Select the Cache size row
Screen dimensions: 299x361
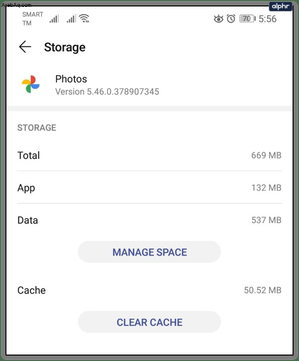[149, 290]
